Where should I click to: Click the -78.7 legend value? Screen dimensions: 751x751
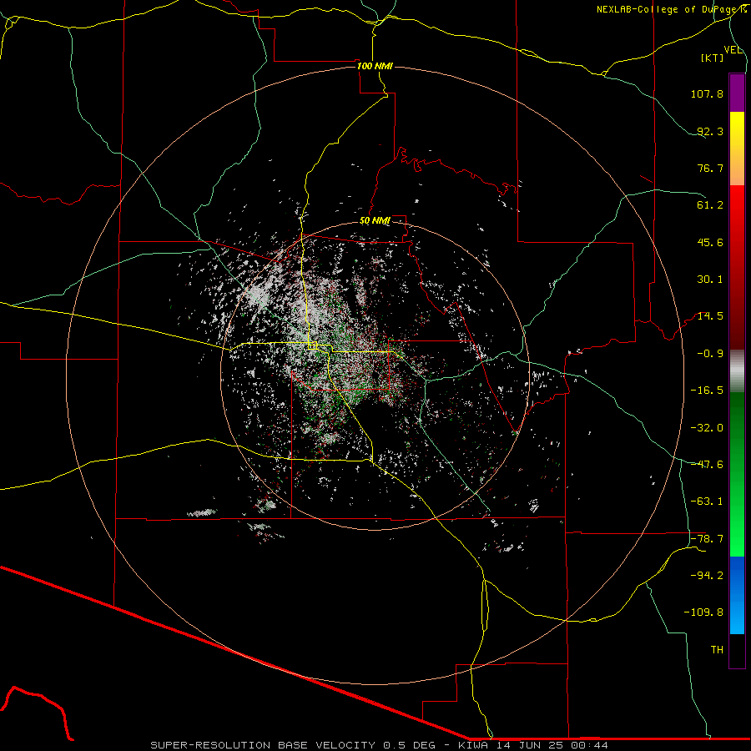pos(707,539)
